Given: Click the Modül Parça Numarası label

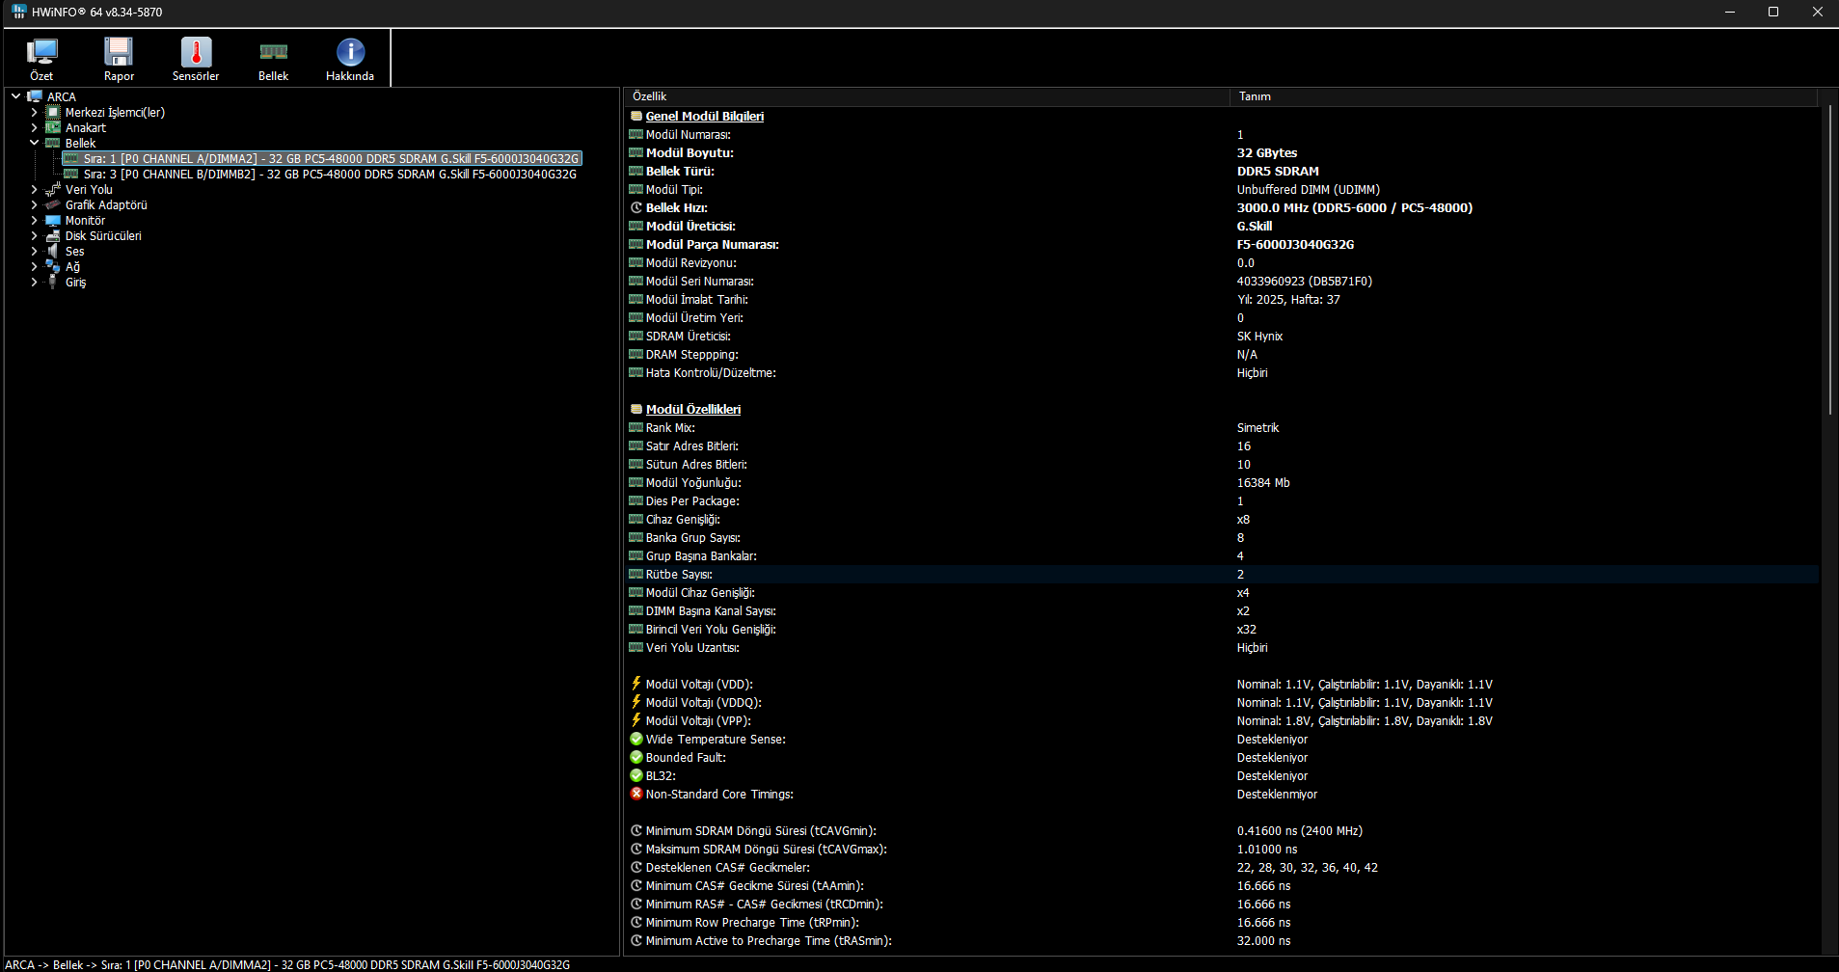Looking at the screenshot, I should [712, 244].
